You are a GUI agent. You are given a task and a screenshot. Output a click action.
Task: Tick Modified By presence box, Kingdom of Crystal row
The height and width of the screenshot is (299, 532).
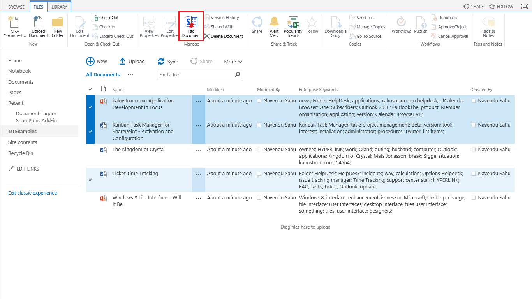259,149
